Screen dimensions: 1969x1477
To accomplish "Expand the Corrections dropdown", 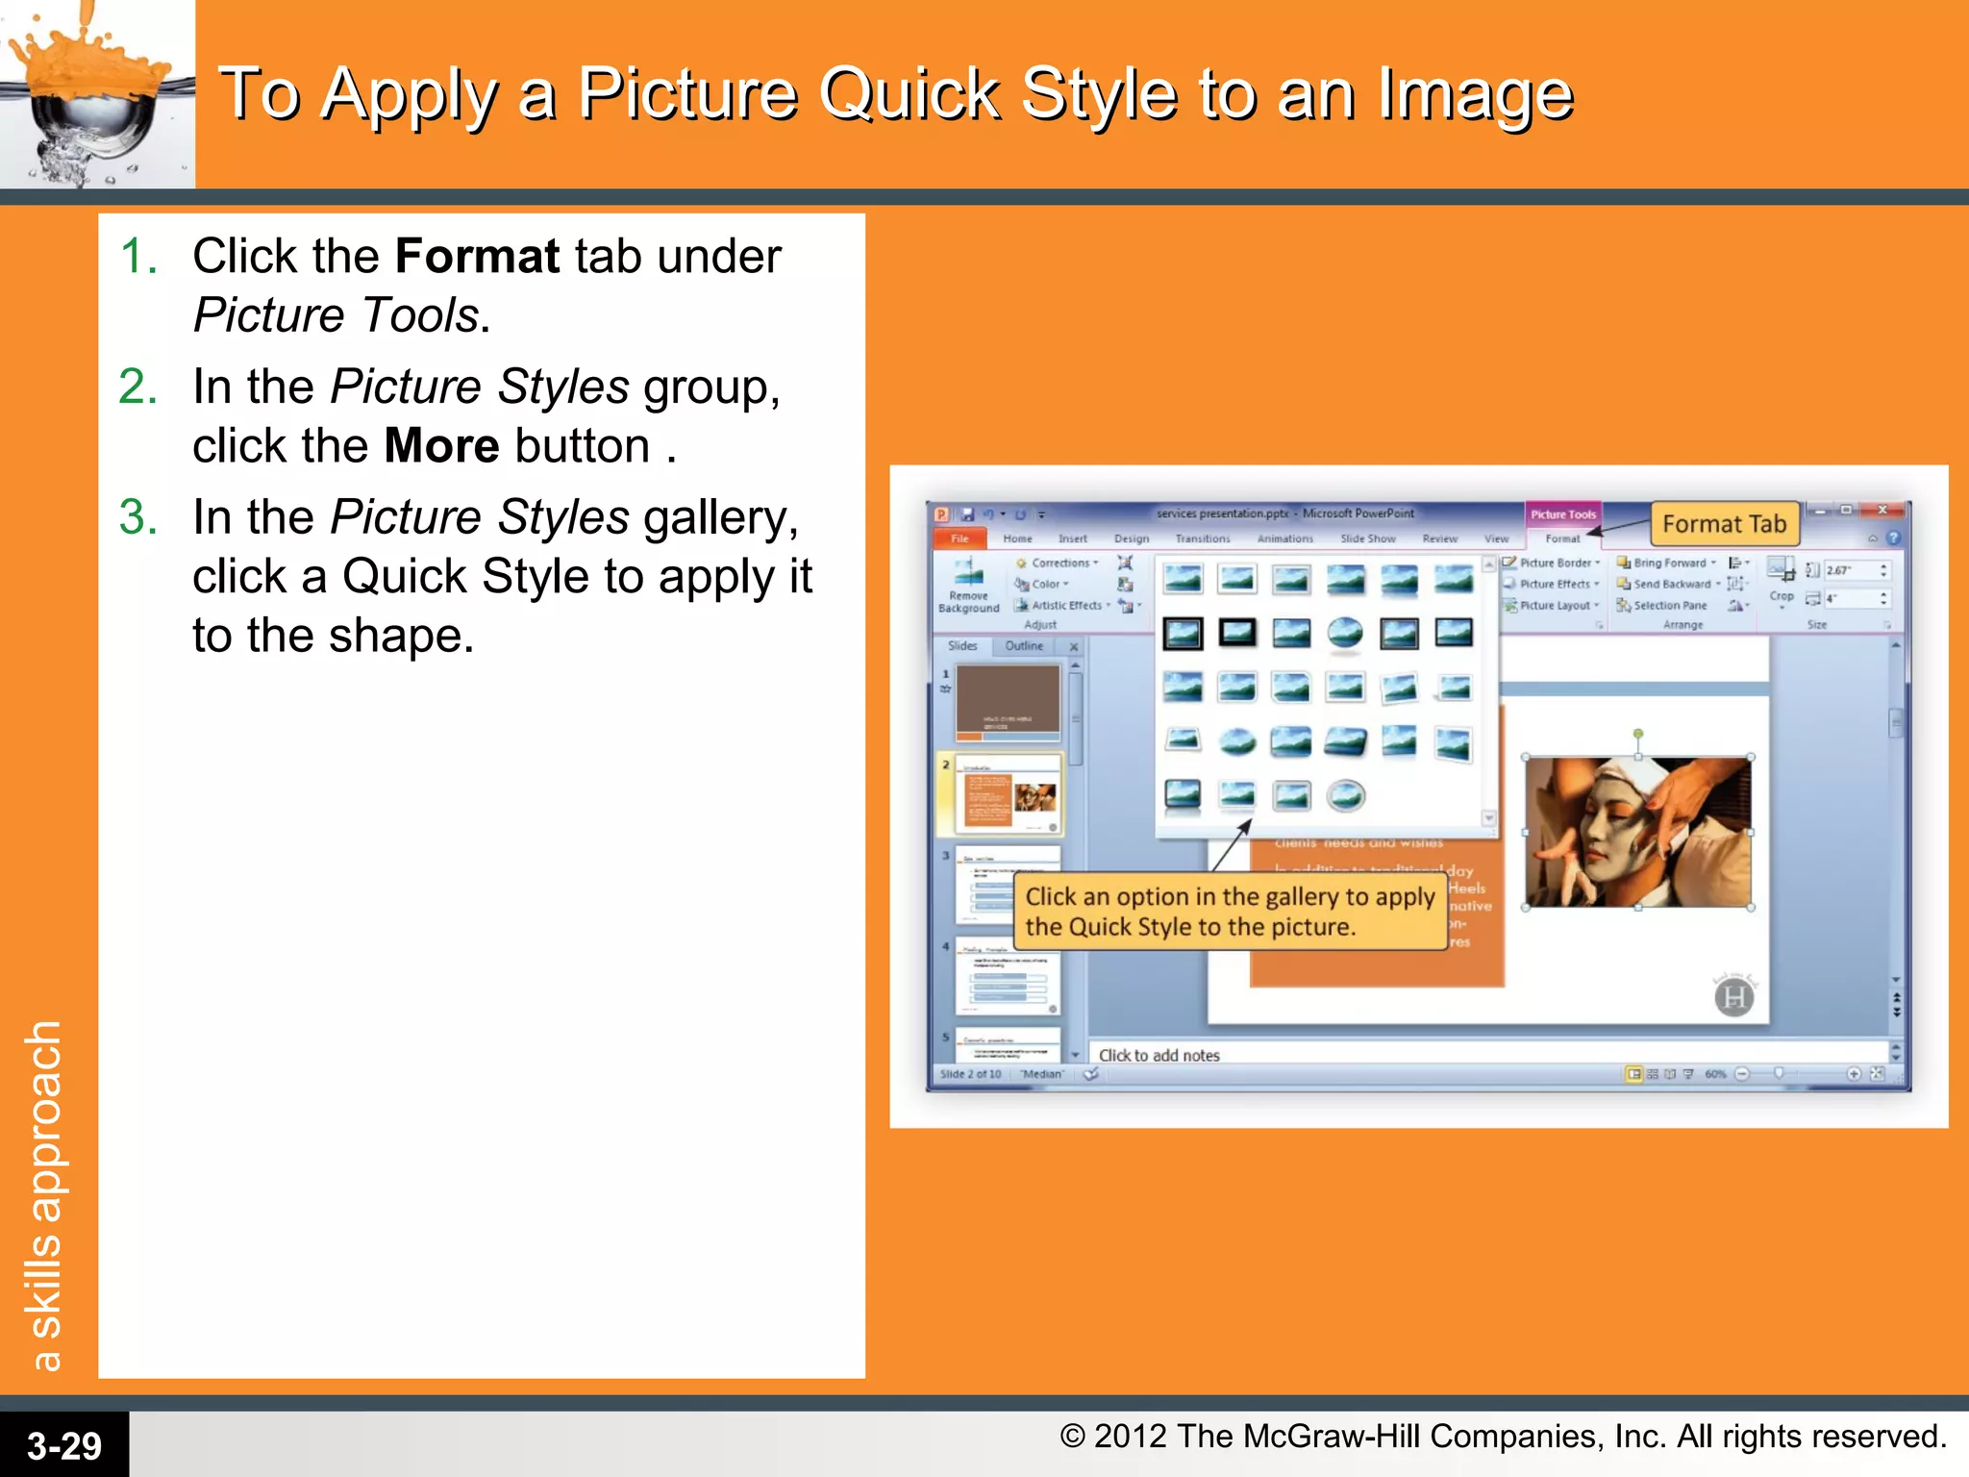I will [1060, 563].
